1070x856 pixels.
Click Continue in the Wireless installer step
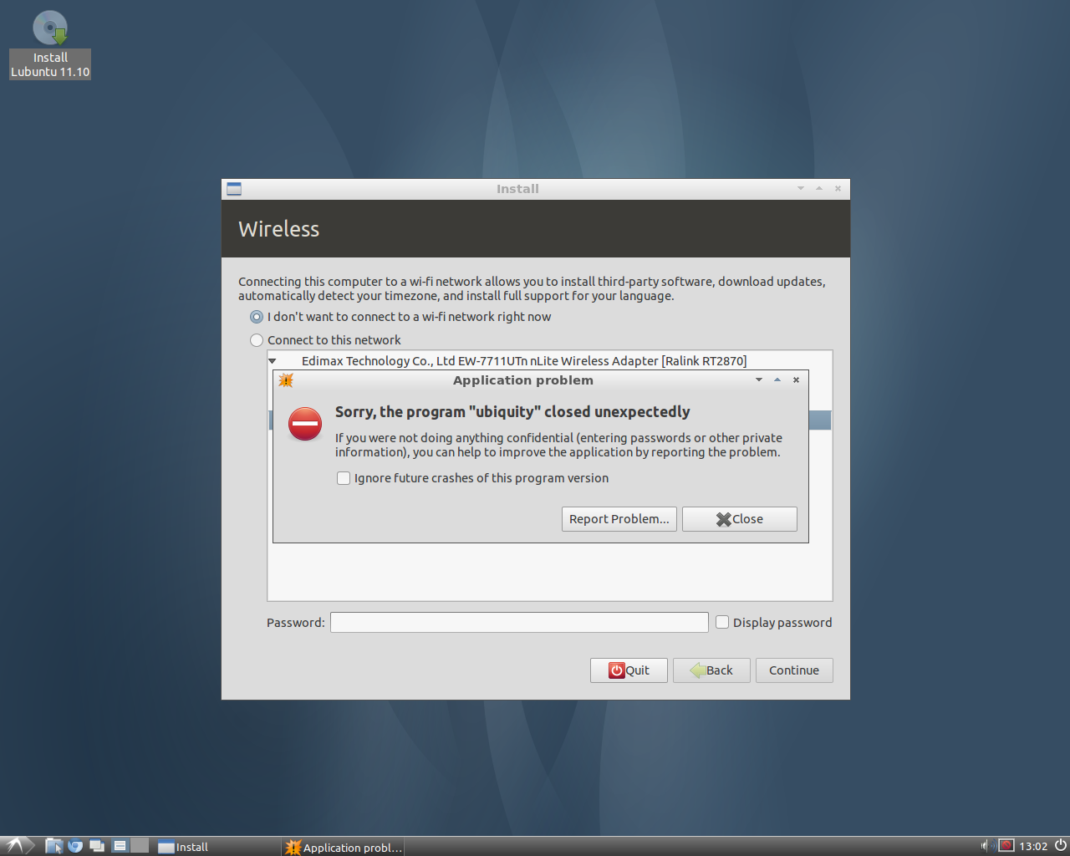[794, 670]
